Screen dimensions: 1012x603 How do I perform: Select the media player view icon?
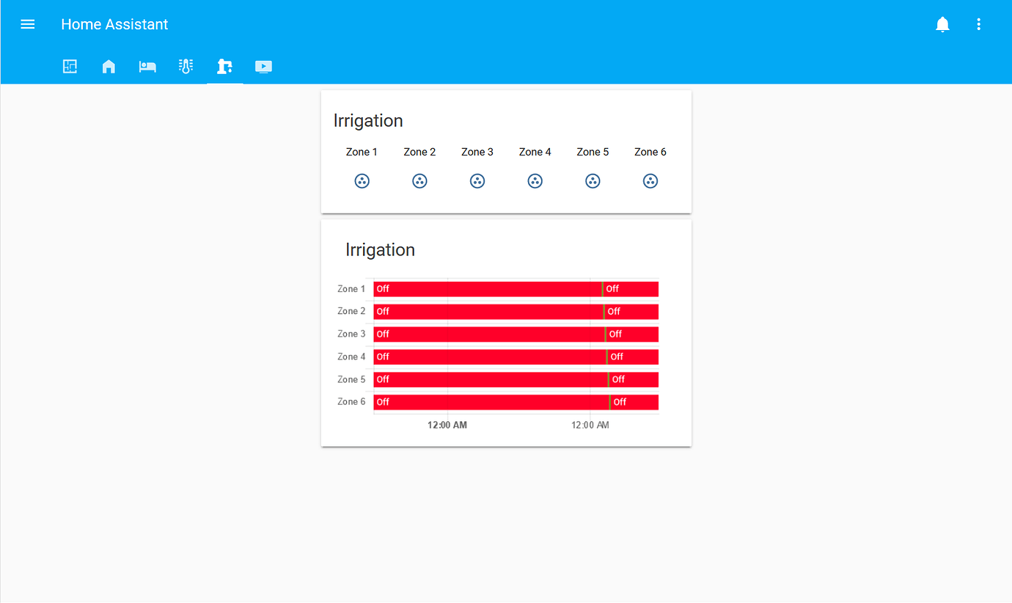point(263,66)
